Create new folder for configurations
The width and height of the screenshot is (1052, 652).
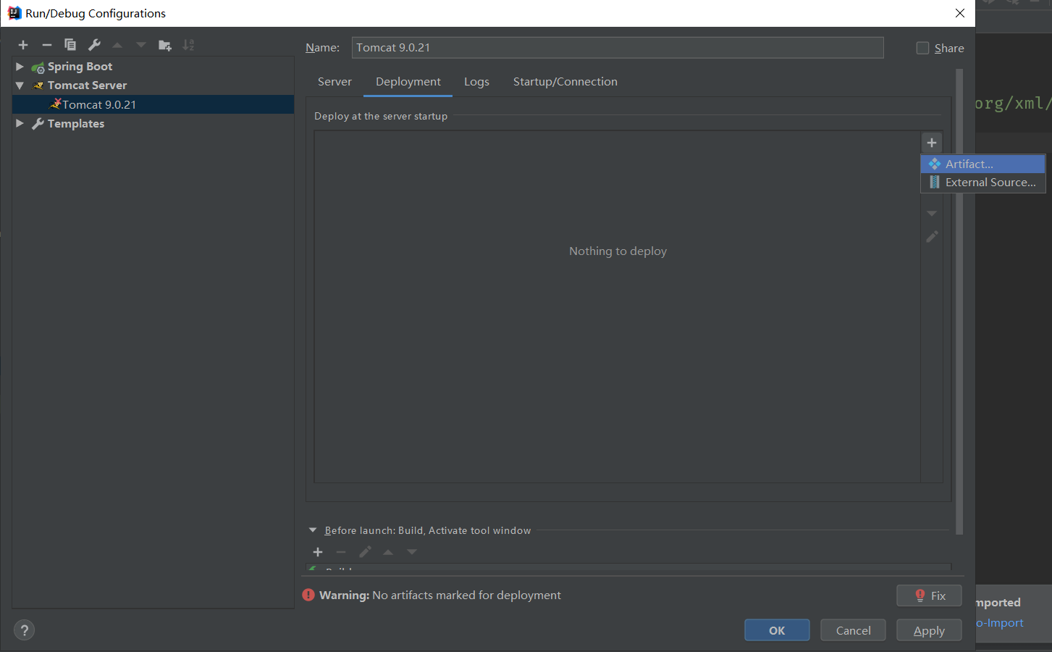(x=165, y=45)
